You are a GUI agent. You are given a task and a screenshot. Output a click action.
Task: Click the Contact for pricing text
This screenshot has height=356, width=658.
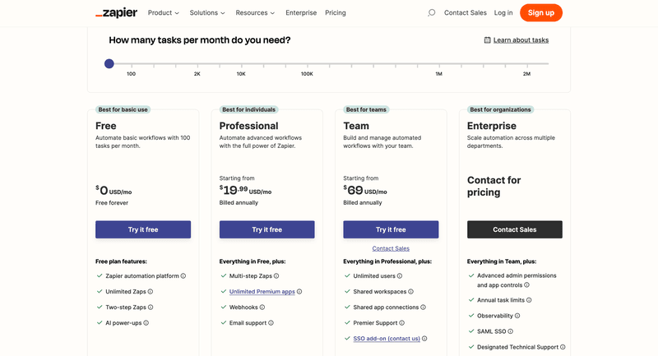click(x=494, y=186)
